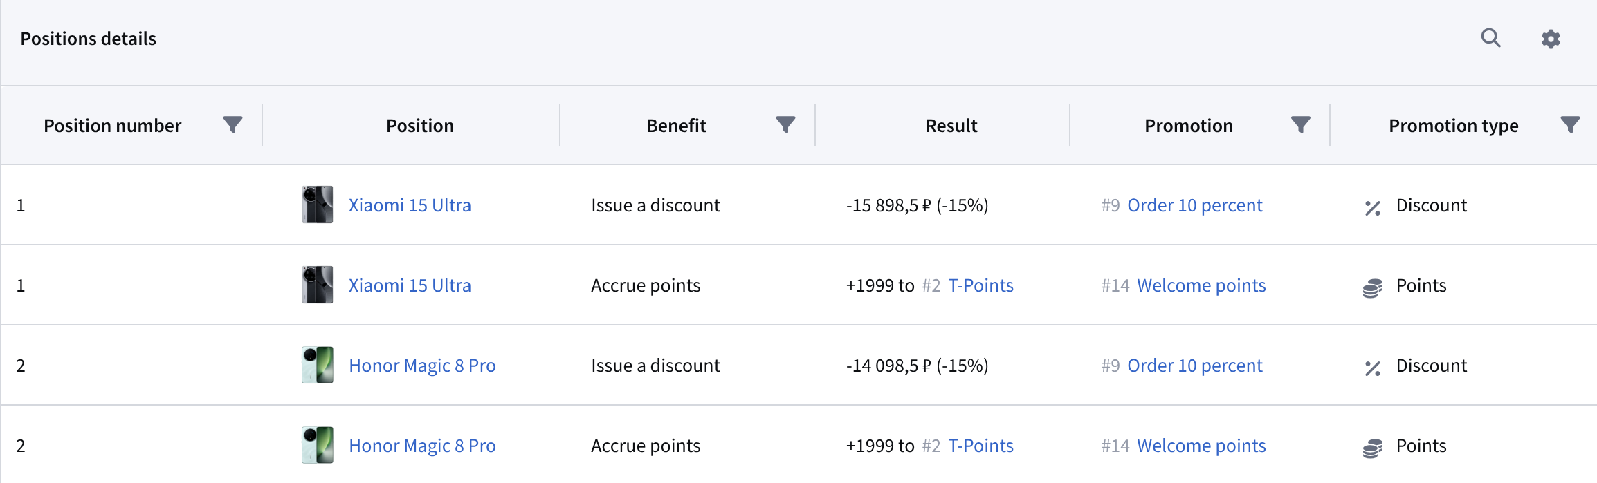Open Welcome points promotion in second row
The width and height of the screenshot is (1597, 483).
1201,285
